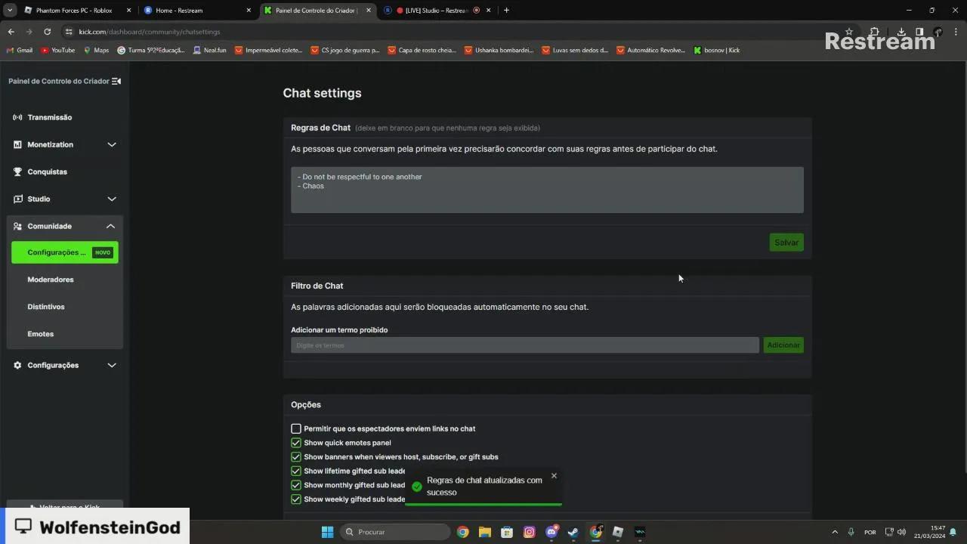Collapse the Comunidade section

(x=110, y=226)
